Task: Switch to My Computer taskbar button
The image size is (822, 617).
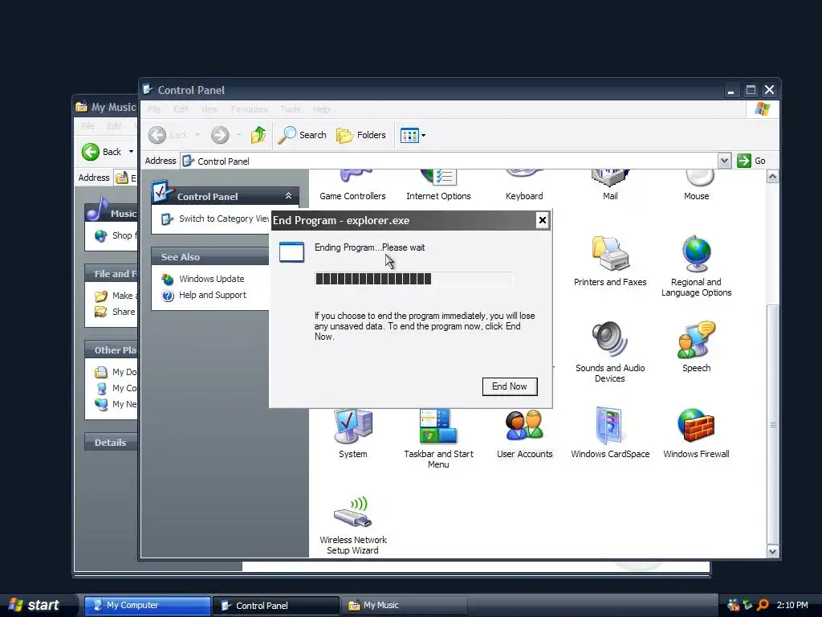Action: [148, 605]
